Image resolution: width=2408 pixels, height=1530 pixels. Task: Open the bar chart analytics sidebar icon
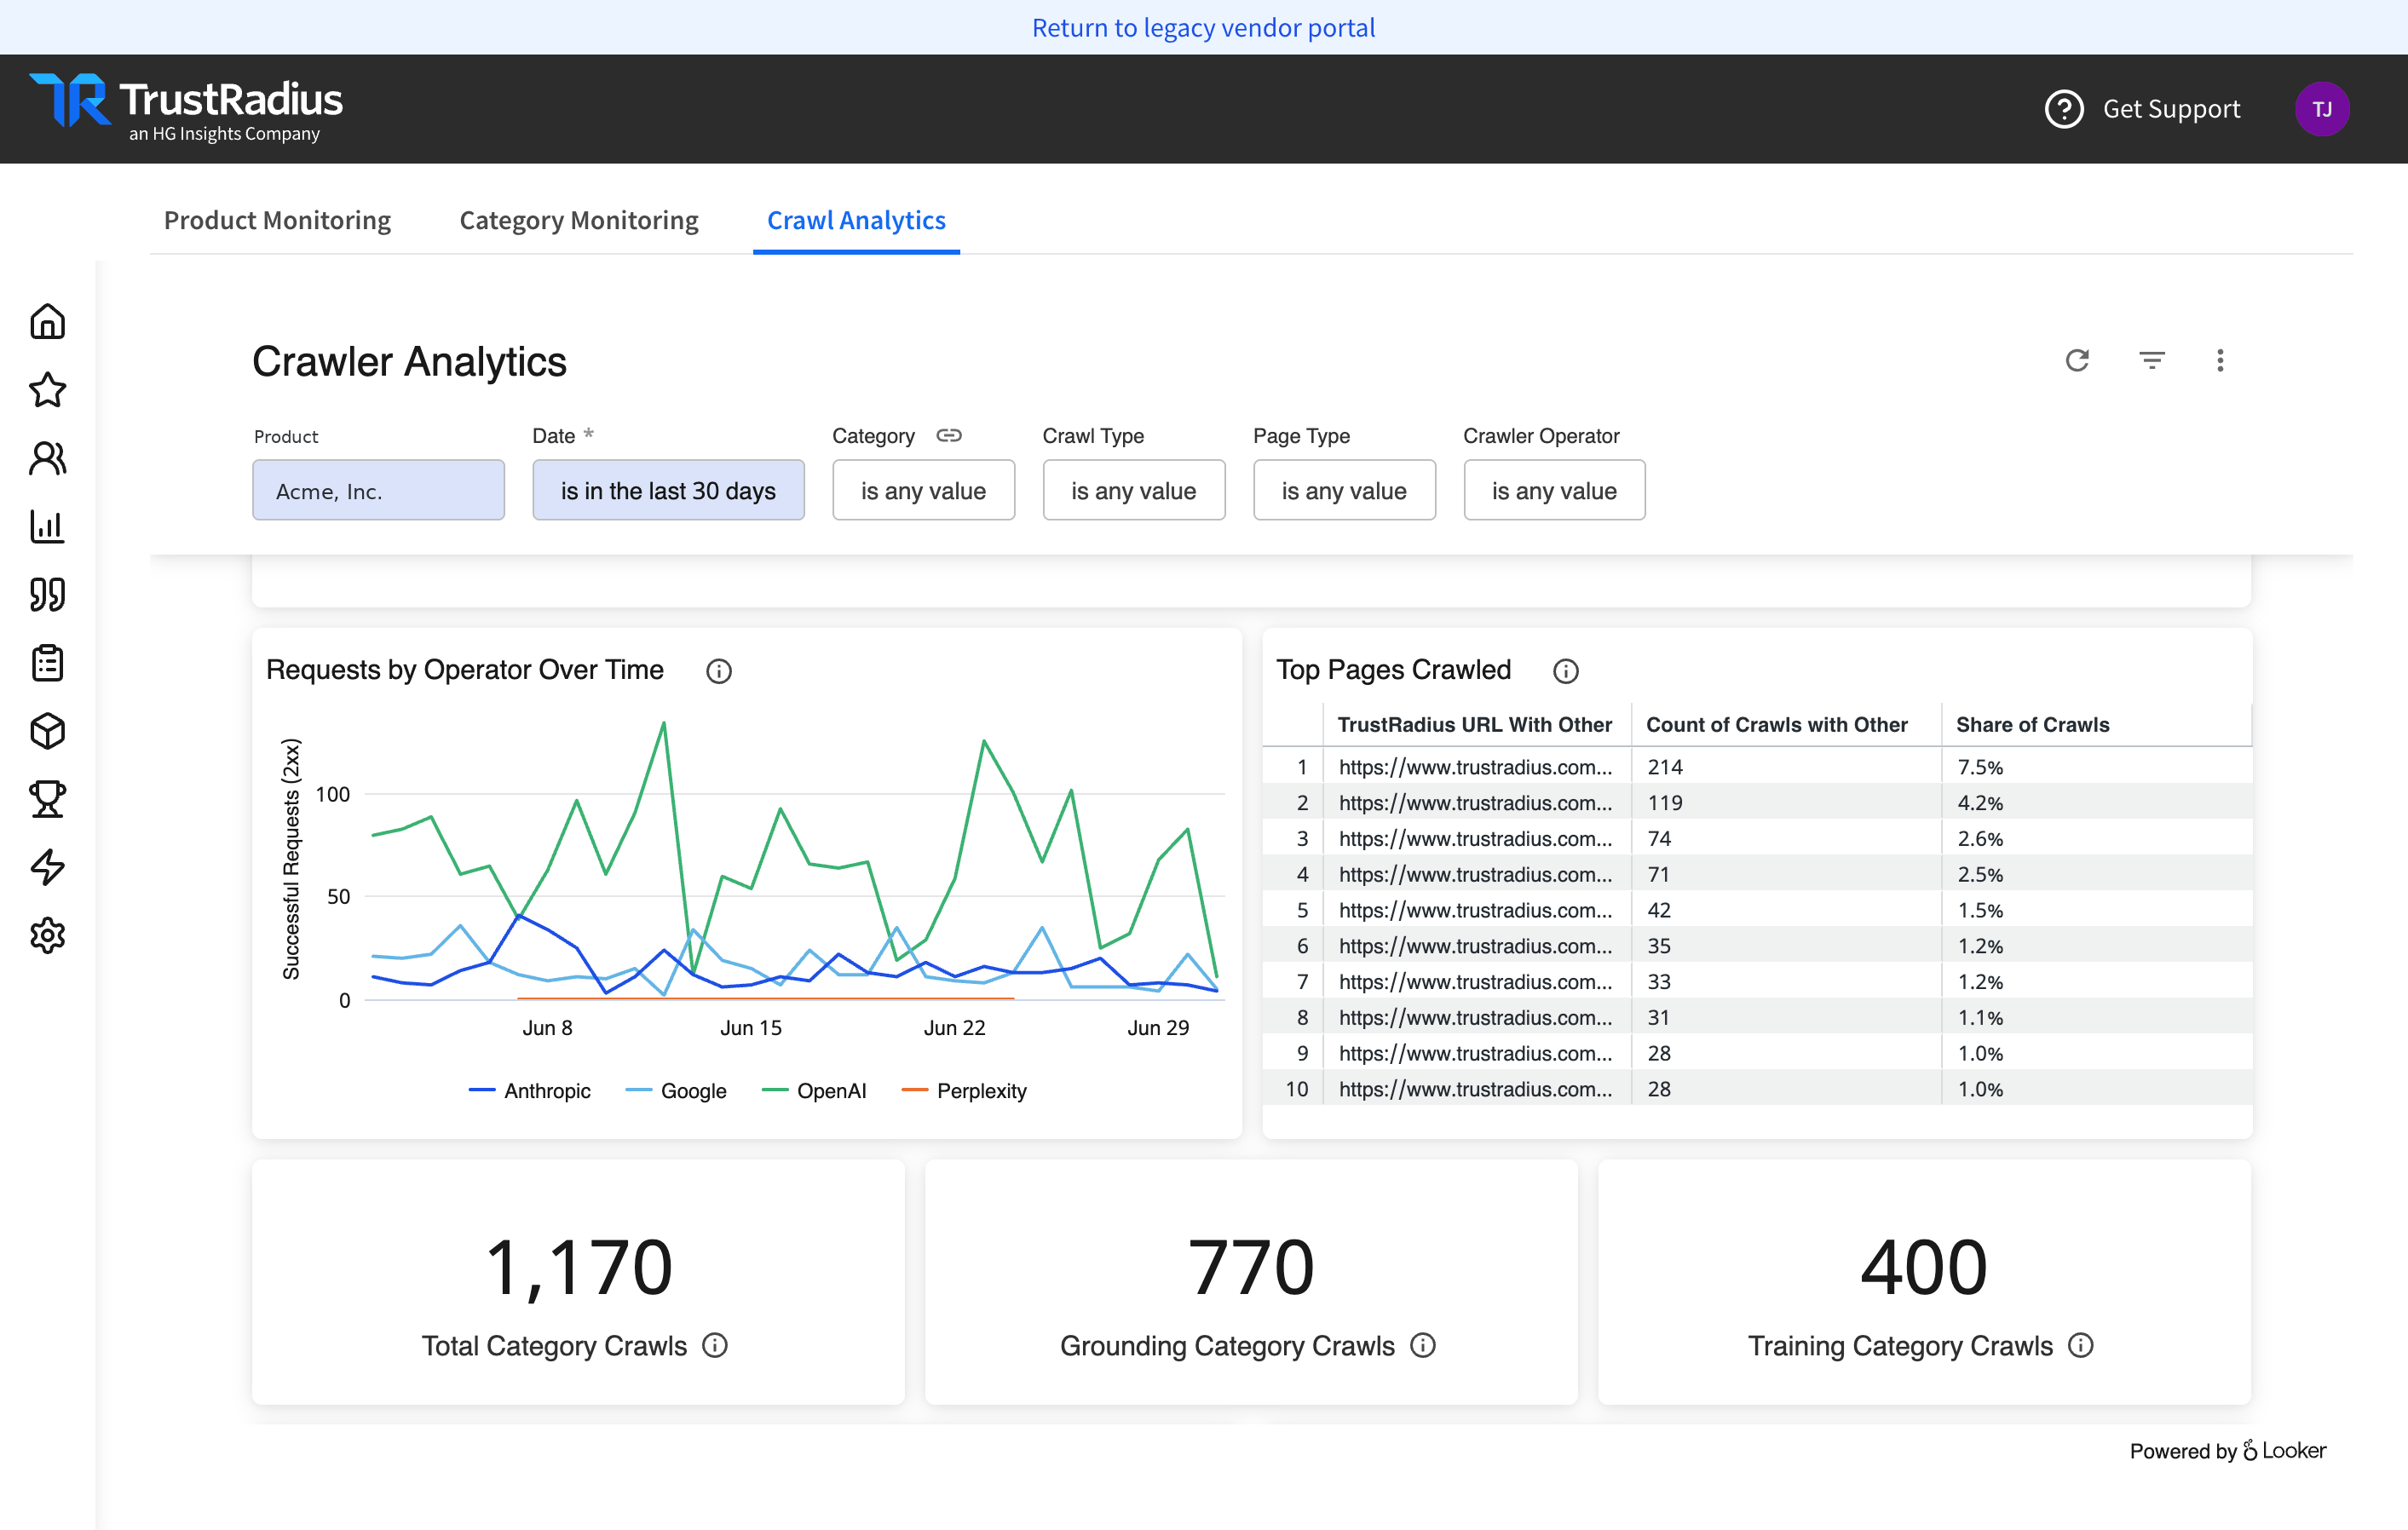point(47,526)
